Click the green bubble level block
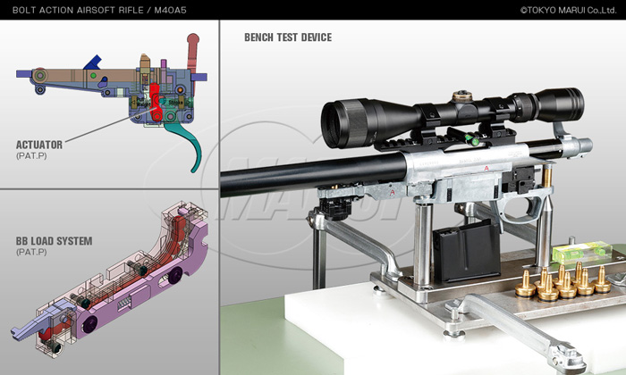Viewport: 626px width, 375px height. click(x=582, y=253)
